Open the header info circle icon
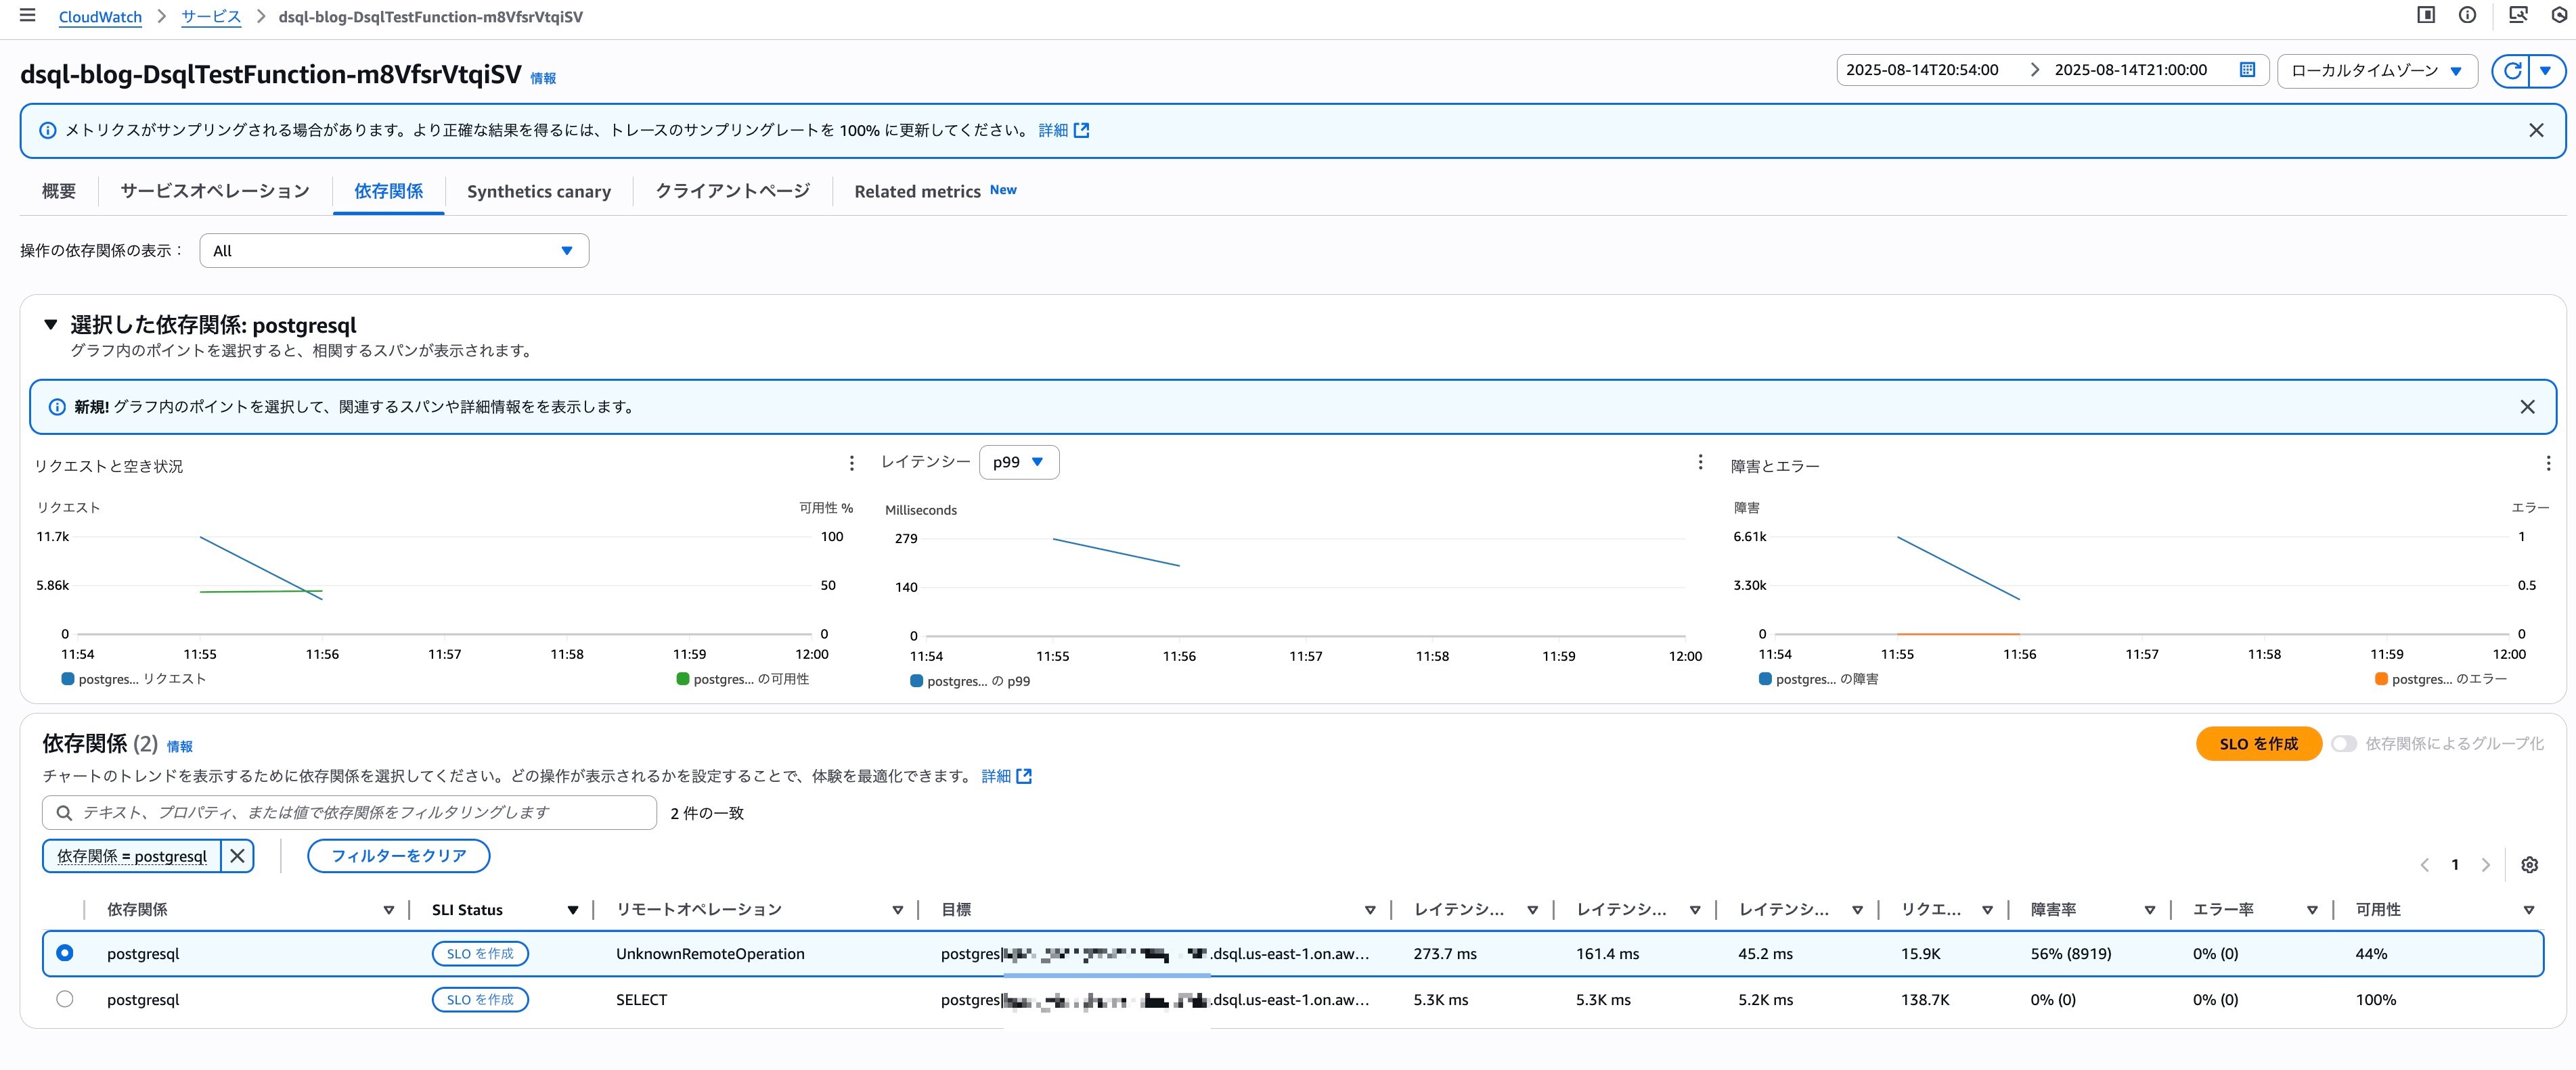The width and height of the screenshot is (2576, 1070). (x=2467, y=15)
